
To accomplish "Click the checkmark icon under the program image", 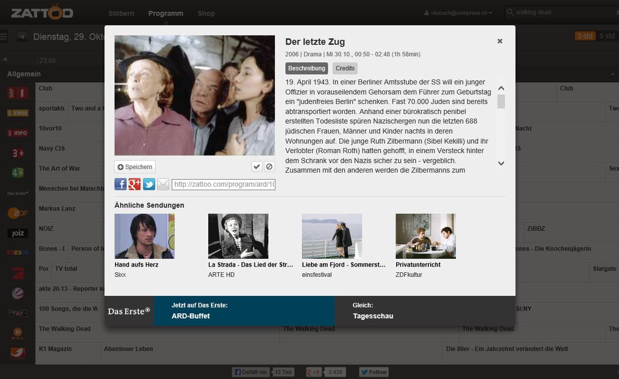I will [256, 166].
